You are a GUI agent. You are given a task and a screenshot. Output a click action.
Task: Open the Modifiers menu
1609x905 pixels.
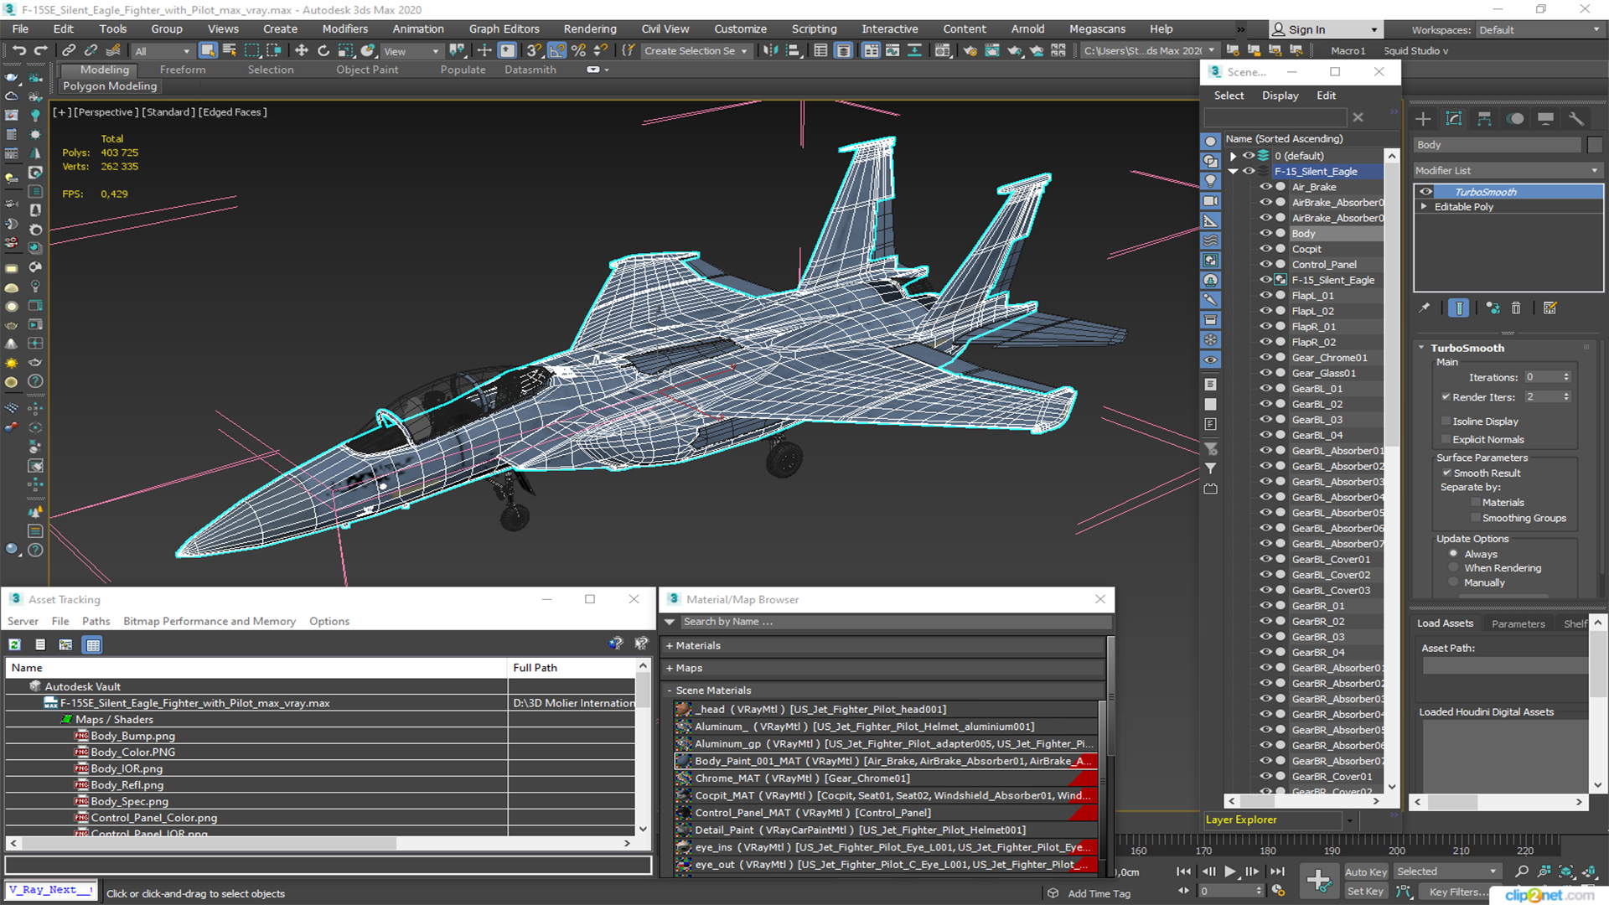(x=345, y=29)
